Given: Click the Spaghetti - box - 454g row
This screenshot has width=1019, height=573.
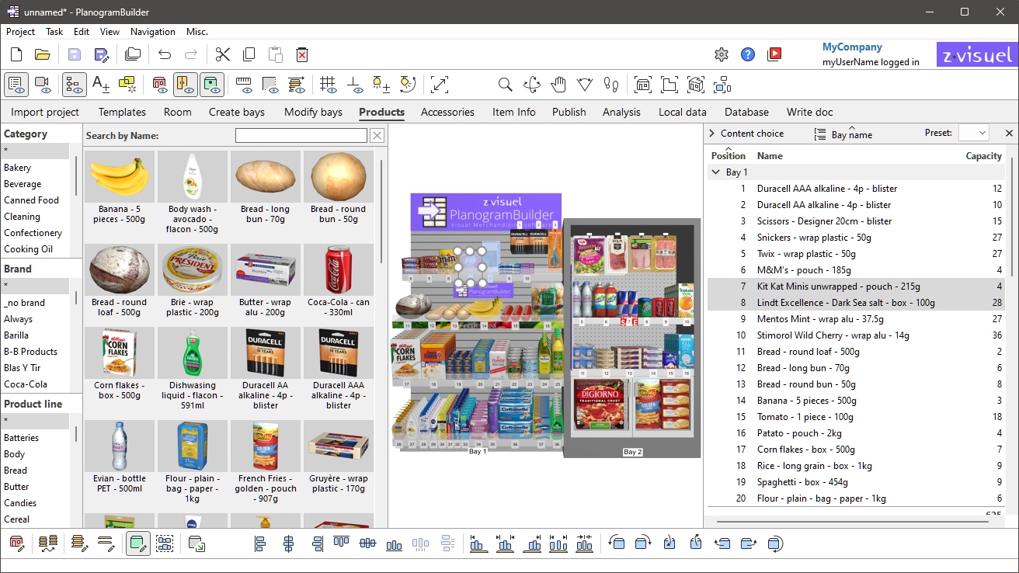Looking at the screenshot, I should pyautogui.click(x=856, y=482).
